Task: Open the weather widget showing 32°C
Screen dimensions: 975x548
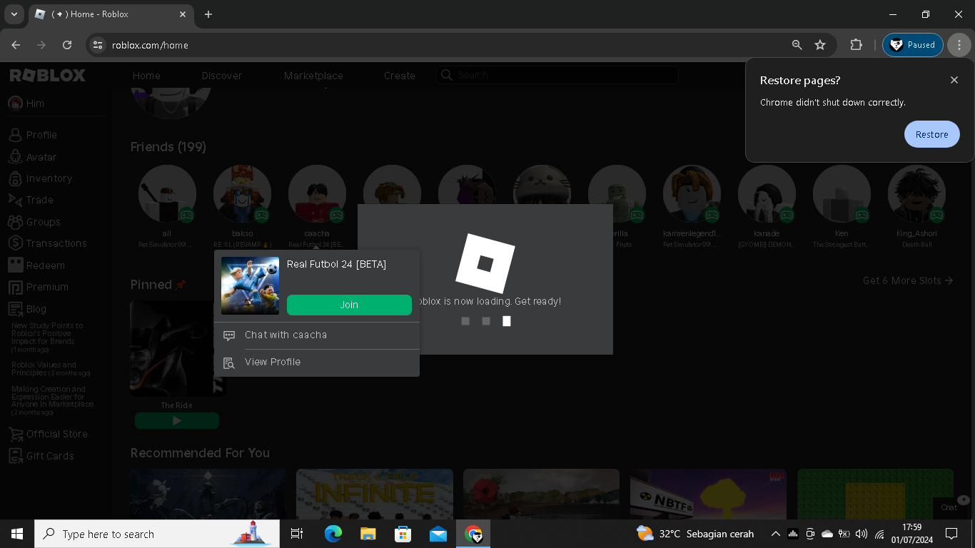Action: click(x=694, y=534)
